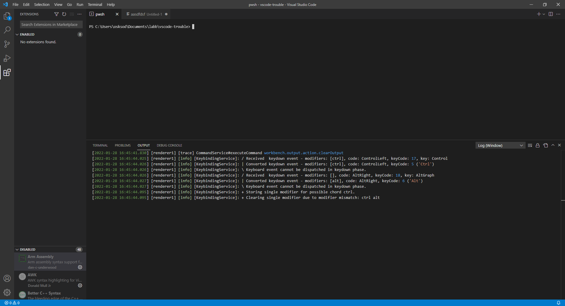Open the Manage settings gear
Image resolution: width=565 pixels, height=306 pixels.
point(7,293)
